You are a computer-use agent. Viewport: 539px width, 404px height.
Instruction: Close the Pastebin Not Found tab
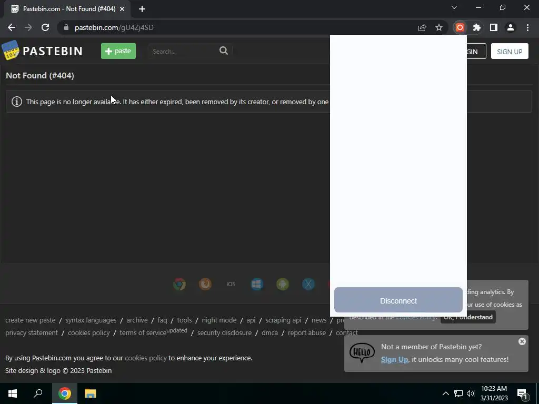pyautogui.click(x=122, y=9)
